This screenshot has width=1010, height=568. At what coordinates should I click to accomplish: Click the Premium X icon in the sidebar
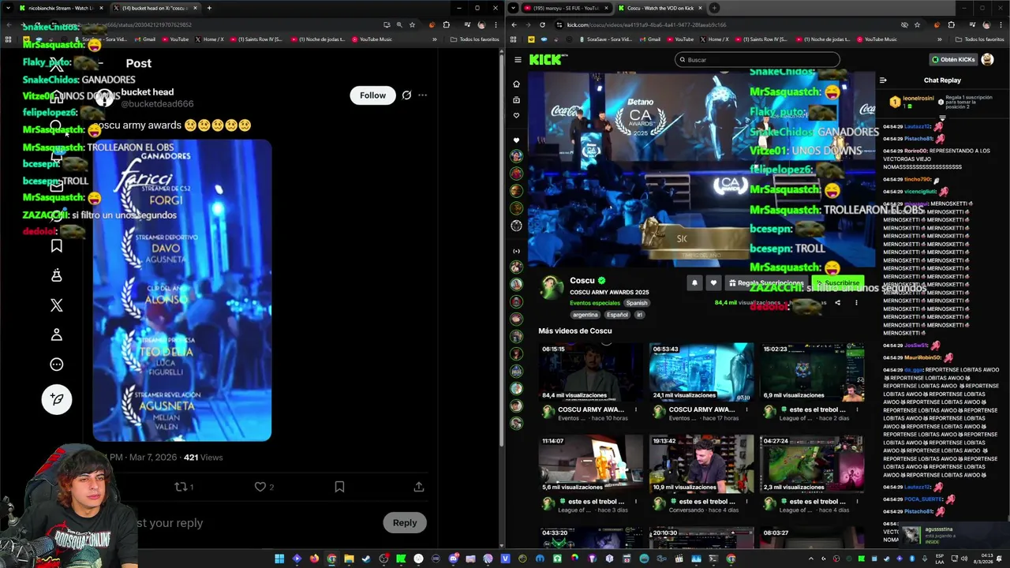point(57,305)
